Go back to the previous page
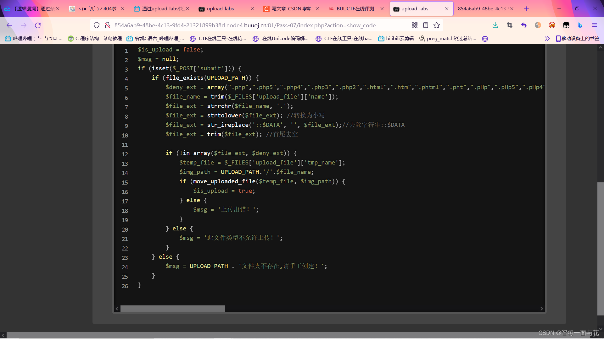 tap(9, 25)
